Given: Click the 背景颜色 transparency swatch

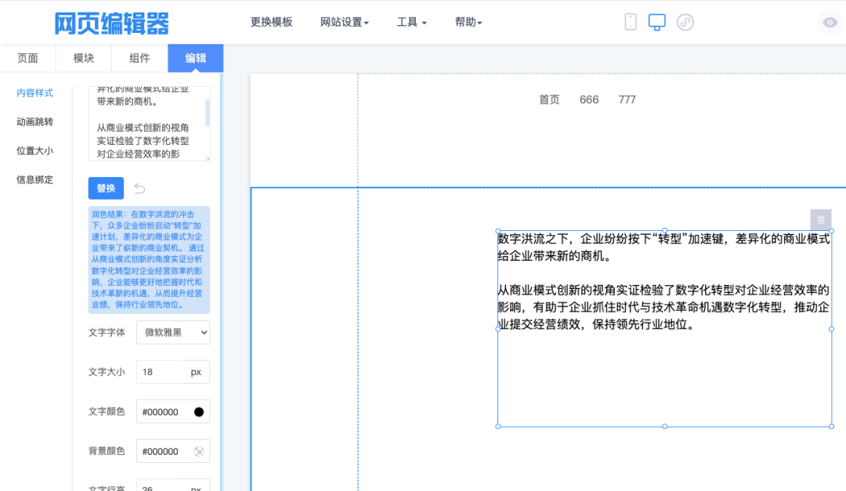Looking at the screenshot, I should tap(199, 451).
